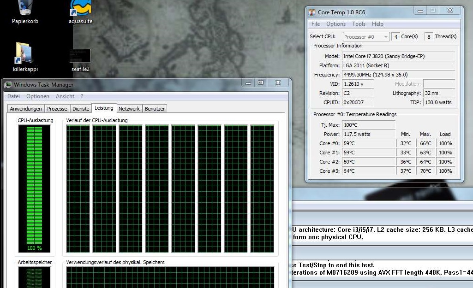Open the Tools menu in Core Temp
This screenshot has height=288, width=473.
click(x=359, y=24)
